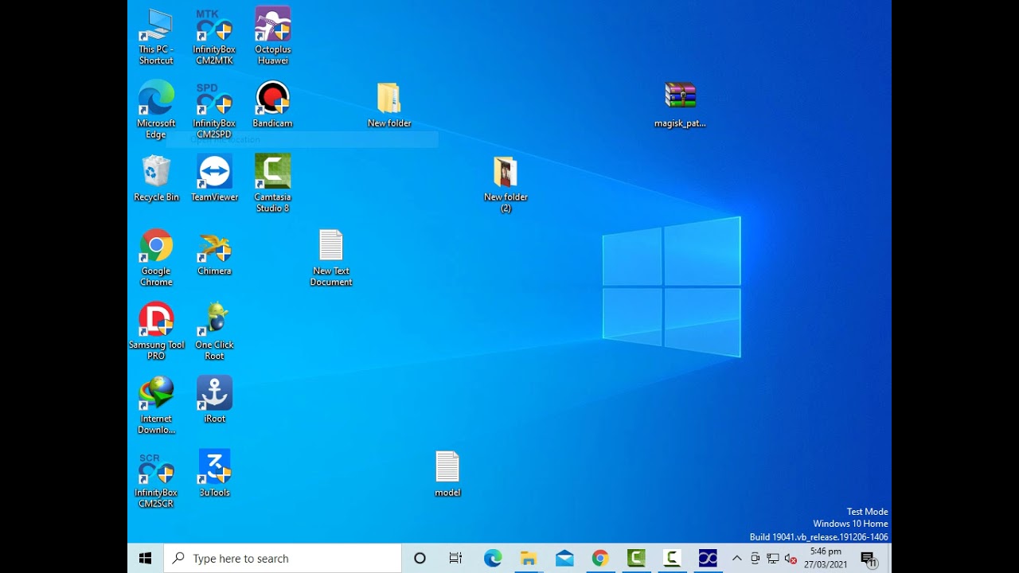Screen dimensions: 1019x573
Task: Select Chimera tool shortcut
Action: pos(214,252)
